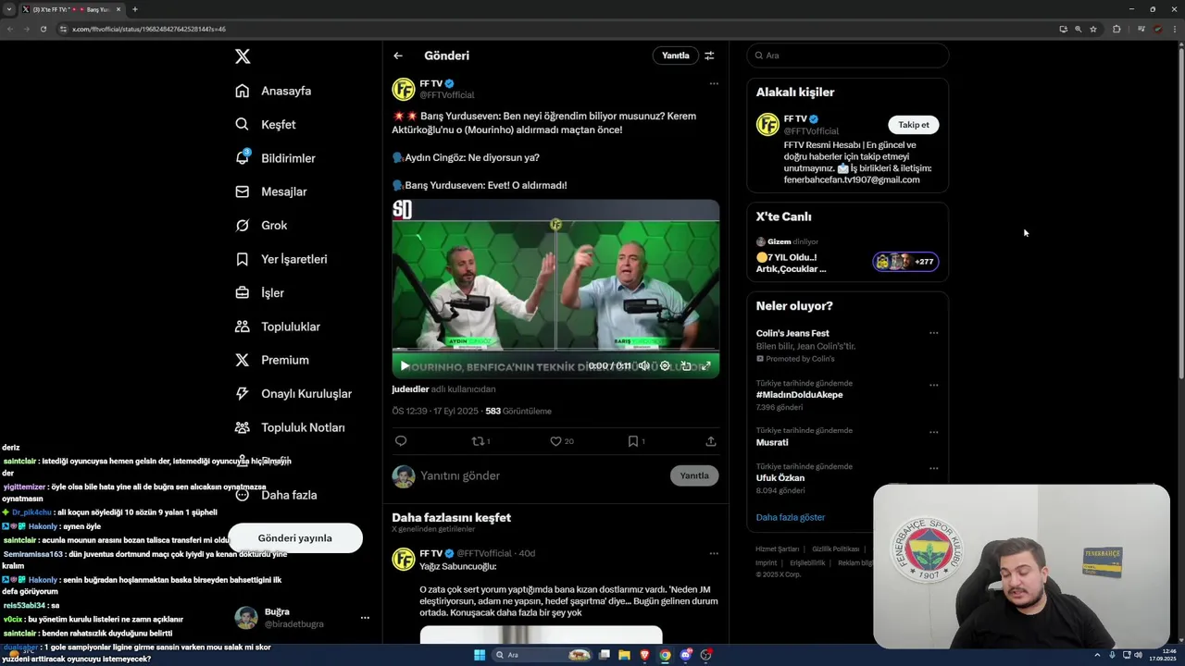This screenshot has width=1185, height=666.
Task: Open Windows Start menu
Action: [x=480, y=655]
